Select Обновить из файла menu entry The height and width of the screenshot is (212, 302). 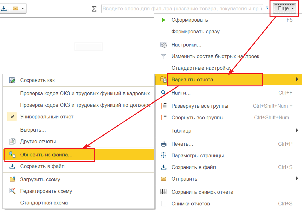click(46, 155)
